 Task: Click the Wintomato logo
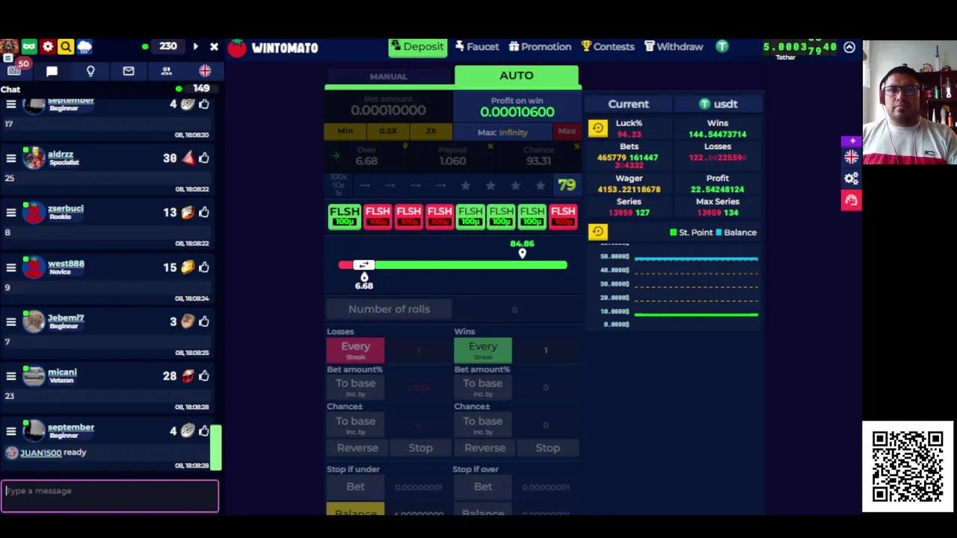[x=273, y=48]
